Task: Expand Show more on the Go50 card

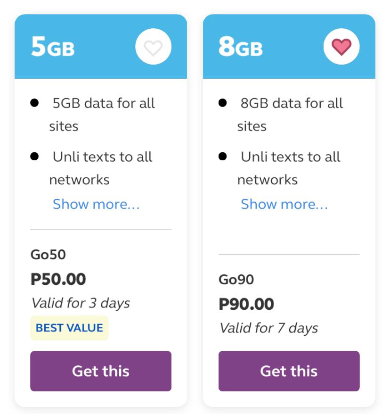Action: click(x=96, y=204)
